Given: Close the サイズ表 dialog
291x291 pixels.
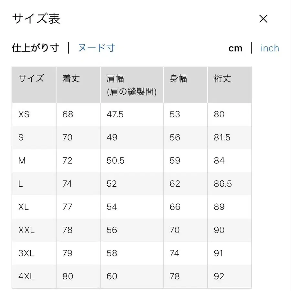Looking at the screenshot, I should [x=263, y=19].
